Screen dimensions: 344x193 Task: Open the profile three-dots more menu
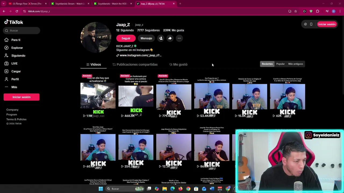coord(179,38)
